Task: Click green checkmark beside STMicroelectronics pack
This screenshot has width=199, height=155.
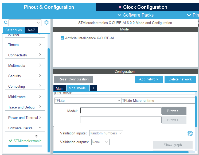Action: click(x=10, y=141)
